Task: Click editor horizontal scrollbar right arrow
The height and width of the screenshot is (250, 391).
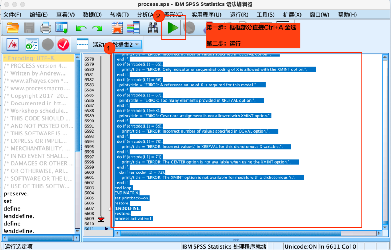Action: pyautogui.click(x=379, y=233)
